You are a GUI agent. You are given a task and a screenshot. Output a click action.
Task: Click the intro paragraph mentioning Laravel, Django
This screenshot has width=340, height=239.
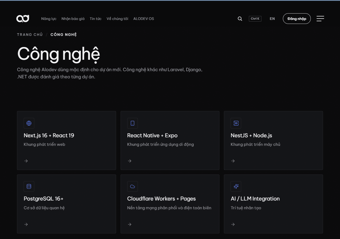(110, 73)
